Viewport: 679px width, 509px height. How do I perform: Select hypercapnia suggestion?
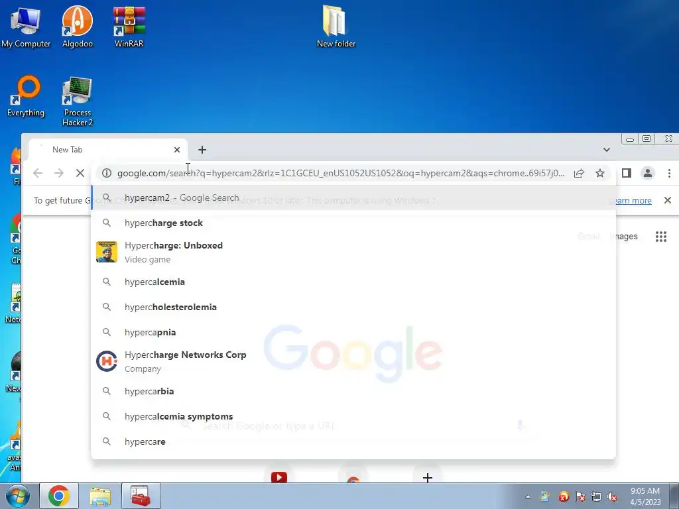coord(353,333)
